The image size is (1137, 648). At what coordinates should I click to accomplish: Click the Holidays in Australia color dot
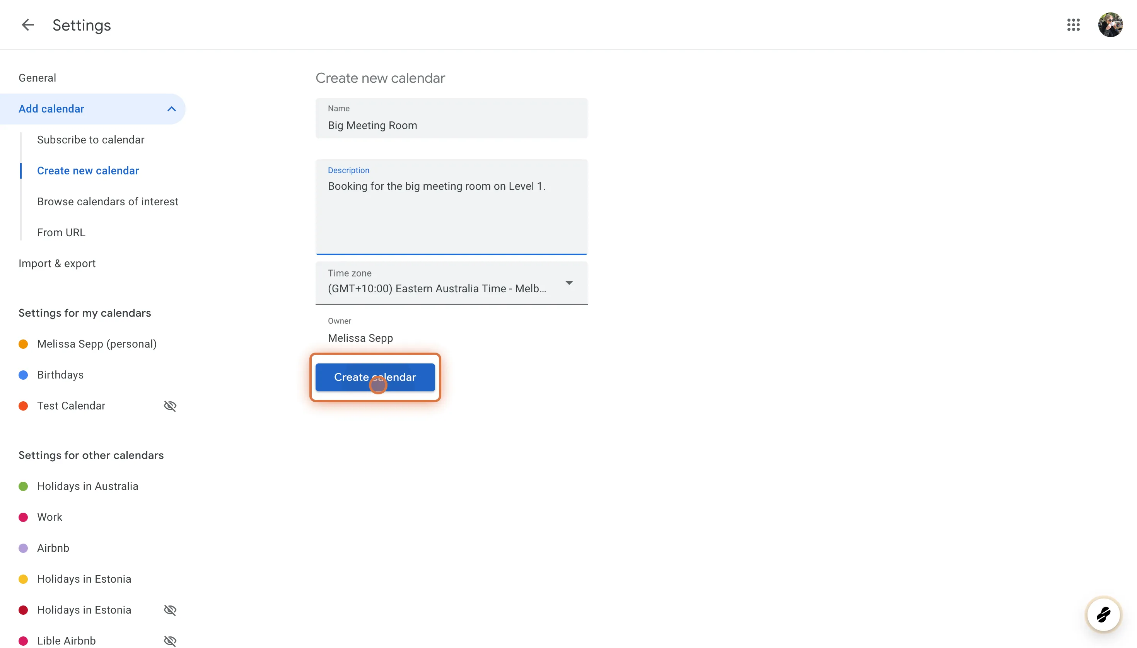pyautogui.click(x=24, y=486)
